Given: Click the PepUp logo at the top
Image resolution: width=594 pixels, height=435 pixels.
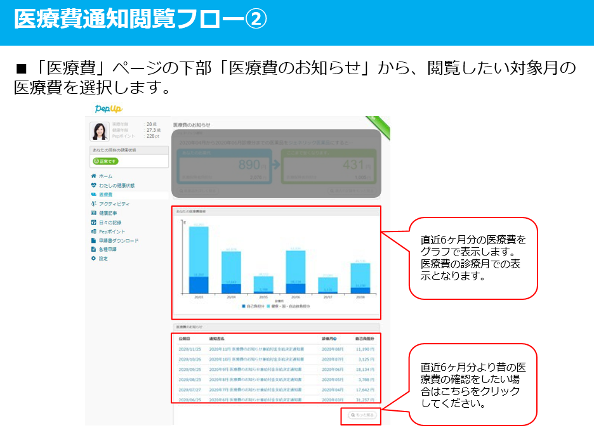Looking at the screenshot, I should (109, 109).
